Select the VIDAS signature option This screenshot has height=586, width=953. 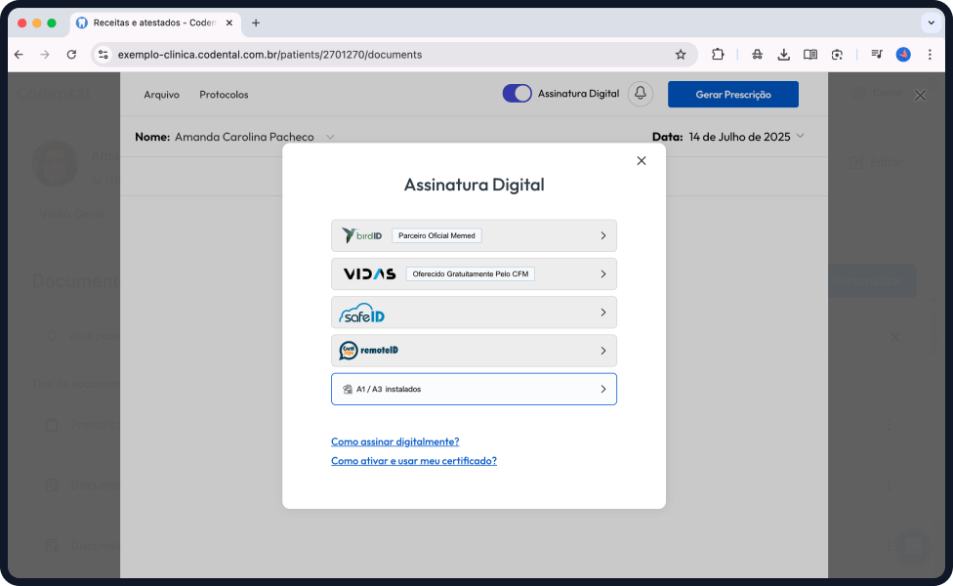475,274
